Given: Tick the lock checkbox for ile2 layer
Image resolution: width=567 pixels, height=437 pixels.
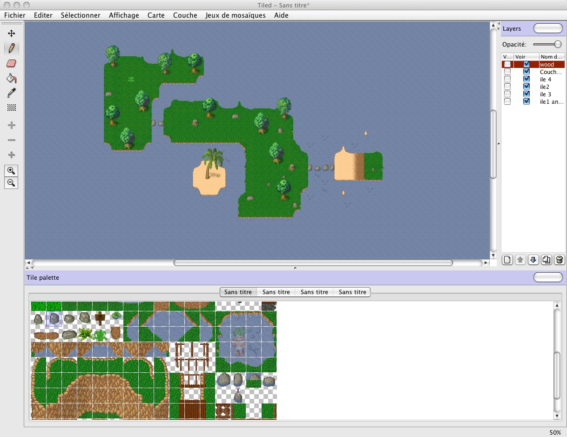Looking at the screenshot, I should tap(507, 87).
